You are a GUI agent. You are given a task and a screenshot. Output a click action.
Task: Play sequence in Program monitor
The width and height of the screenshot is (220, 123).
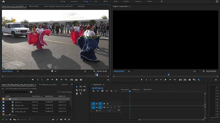point(166,80)
